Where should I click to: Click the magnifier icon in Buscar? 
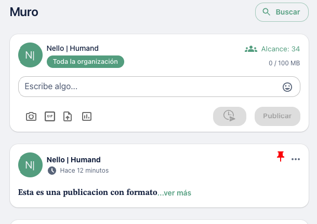pyautogui.click(x=266, y=12)
